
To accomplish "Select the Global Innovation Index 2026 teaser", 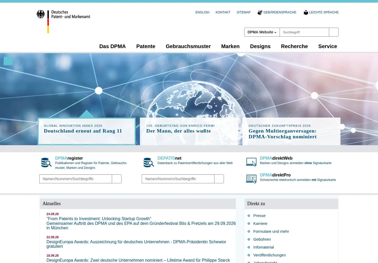I will point(87,131).
